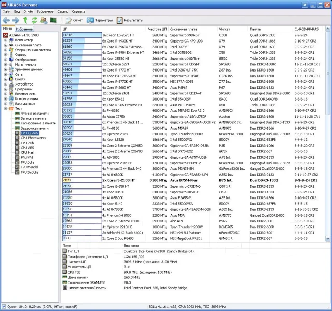This screenshot has height=311, width=332.
Task: Collapse the Тест tree node
Action: coord(6,108)
